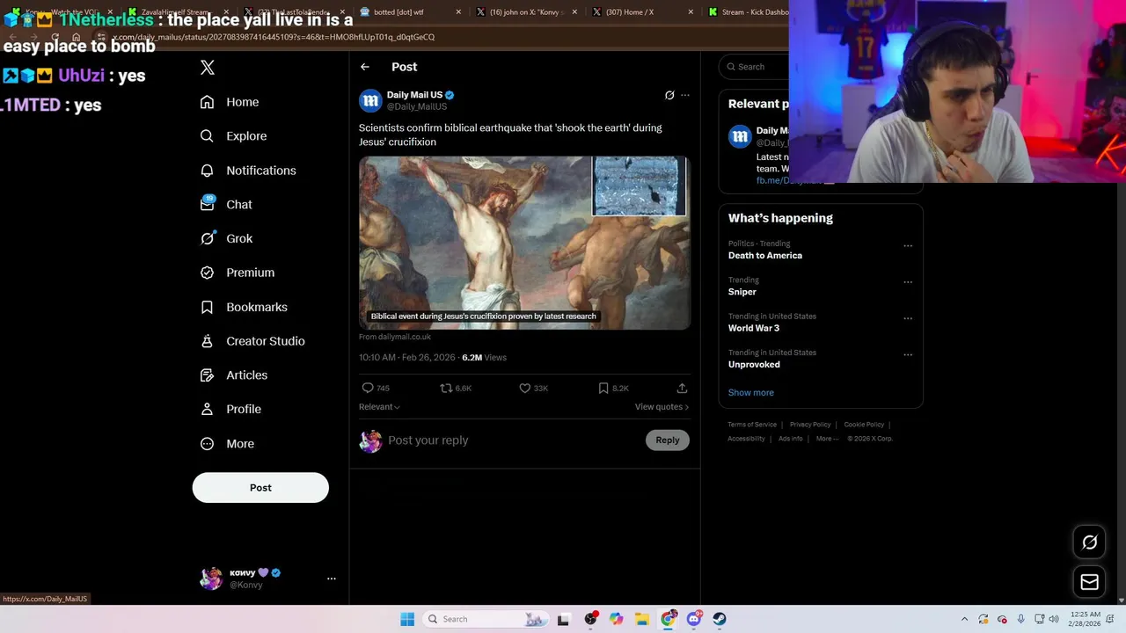Click the X logo in the sidebar

click(x=208, y=68)
